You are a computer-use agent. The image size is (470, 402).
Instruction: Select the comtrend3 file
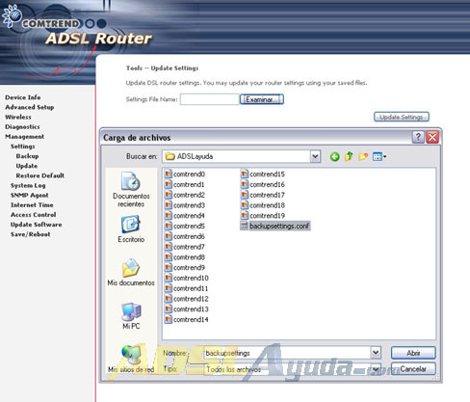pyautogui.click(x=185, y=205)
